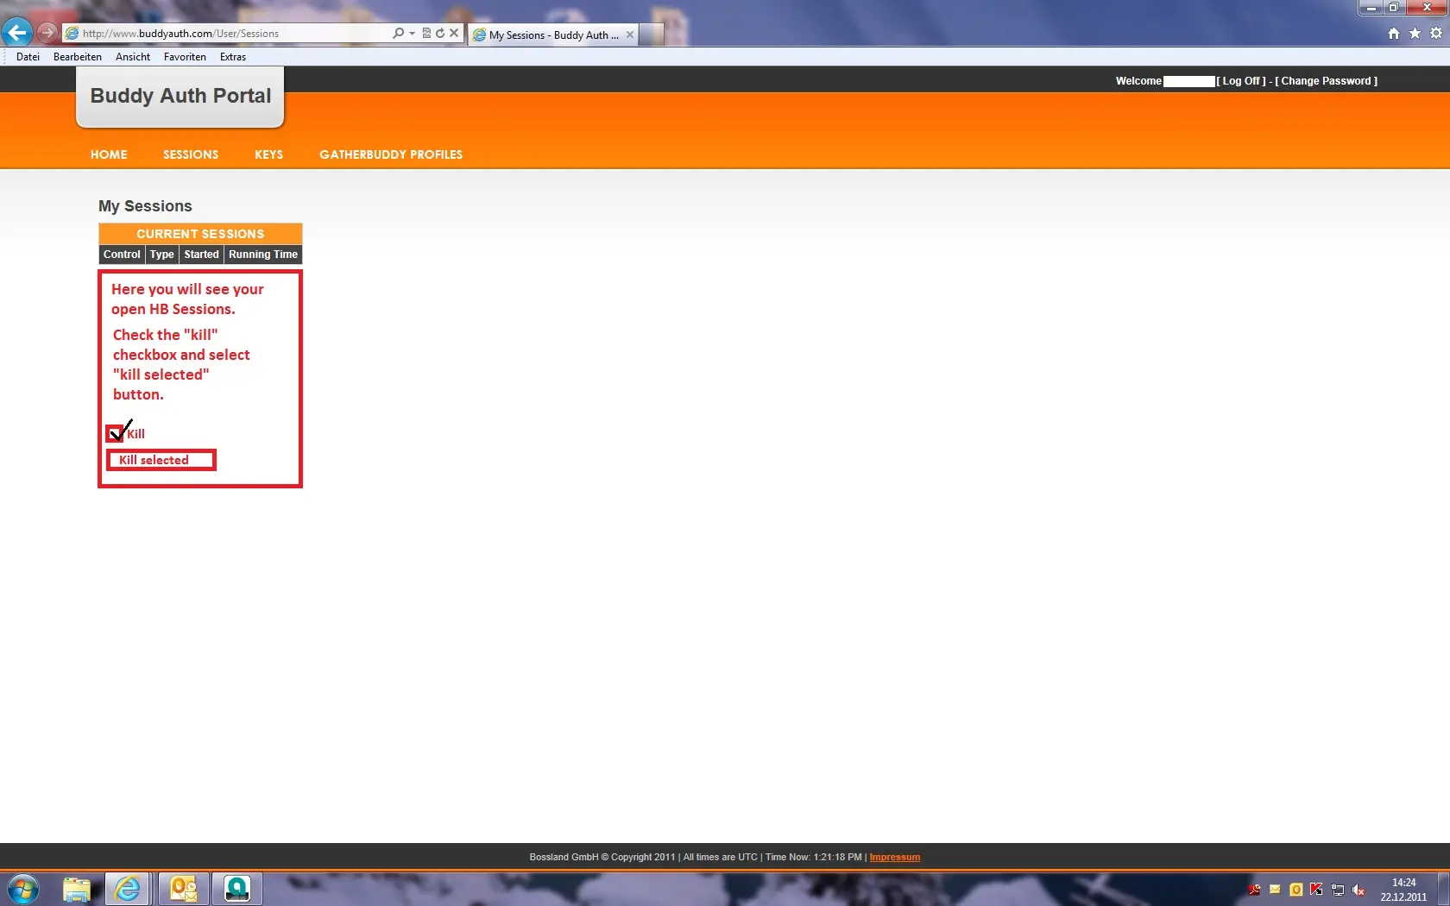Open the Favoriten menu
1450x906 pixels.
pos(185,57)
